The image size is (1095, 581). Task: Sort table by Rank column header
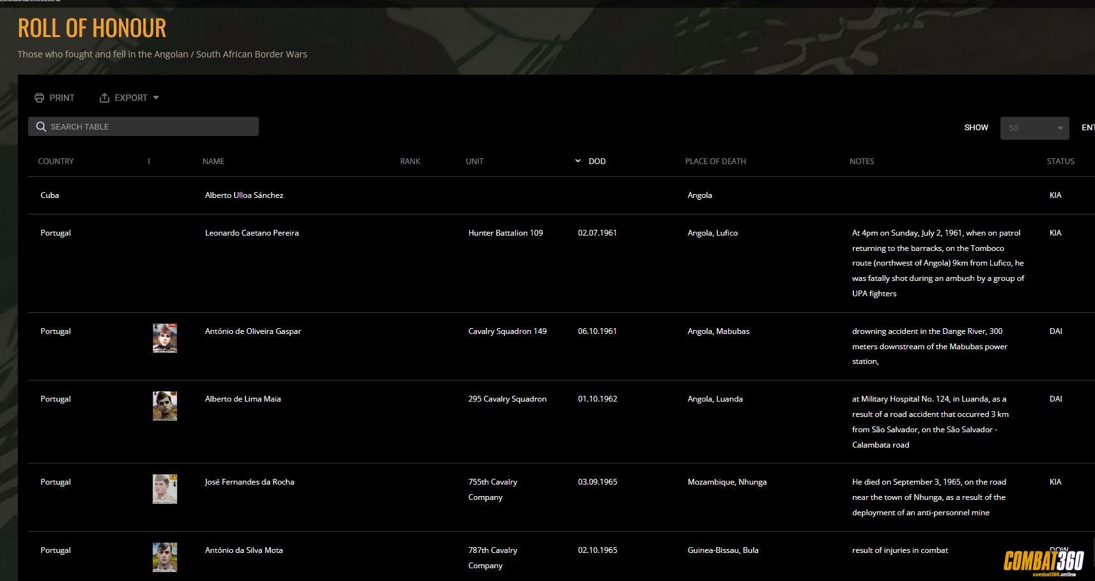pos(410,161)
